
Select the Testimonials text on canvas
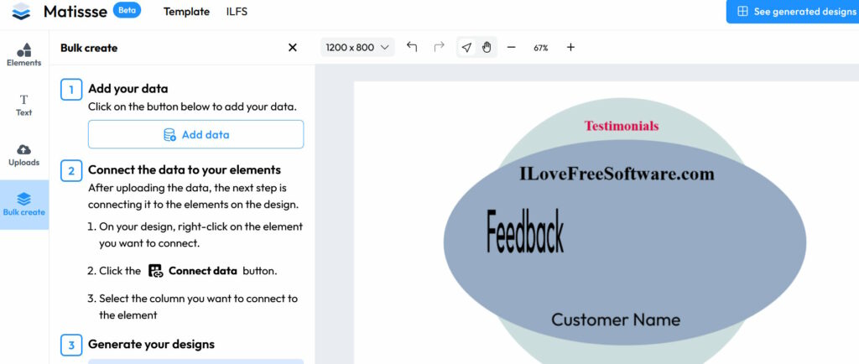click(622, 126)
